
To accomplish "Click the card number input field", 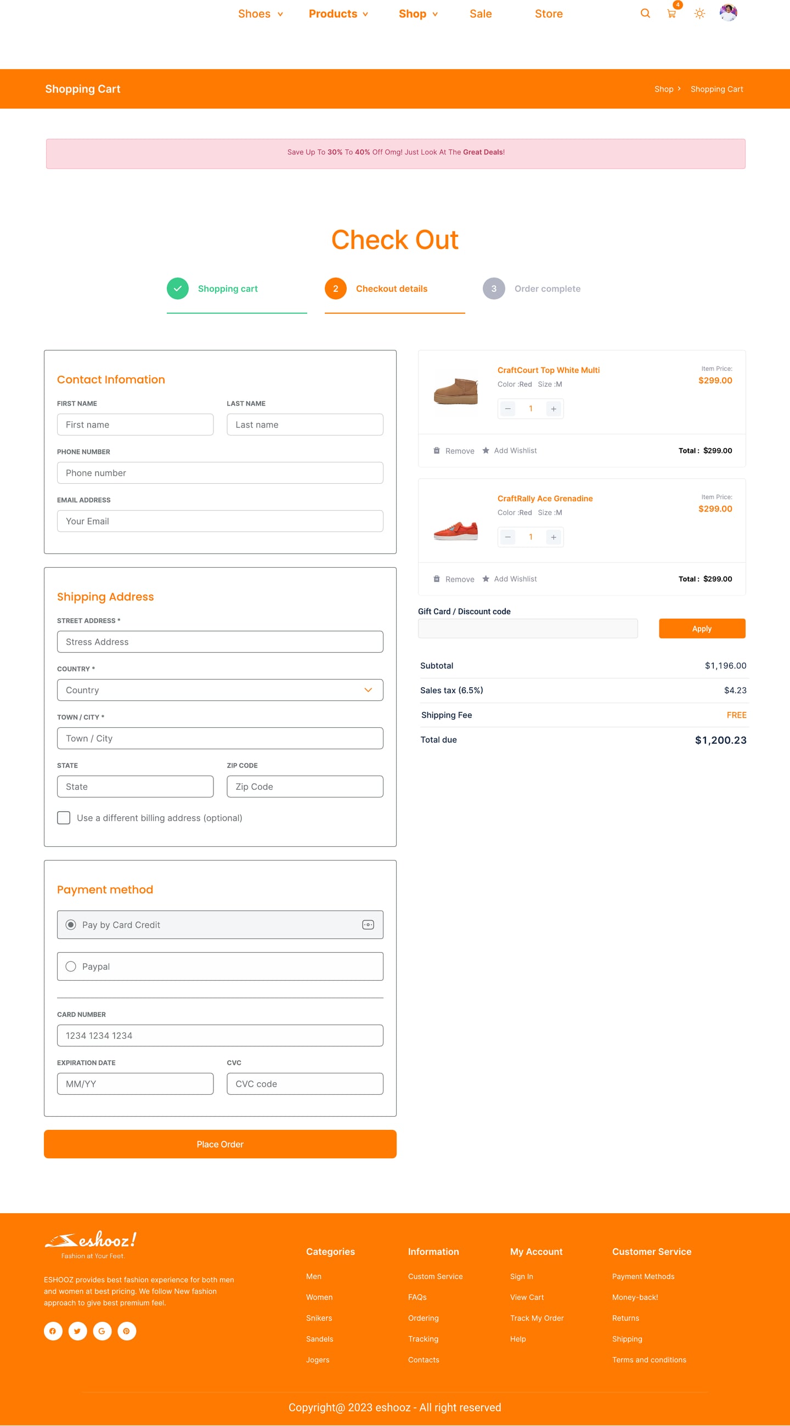I will [220, 1035].
